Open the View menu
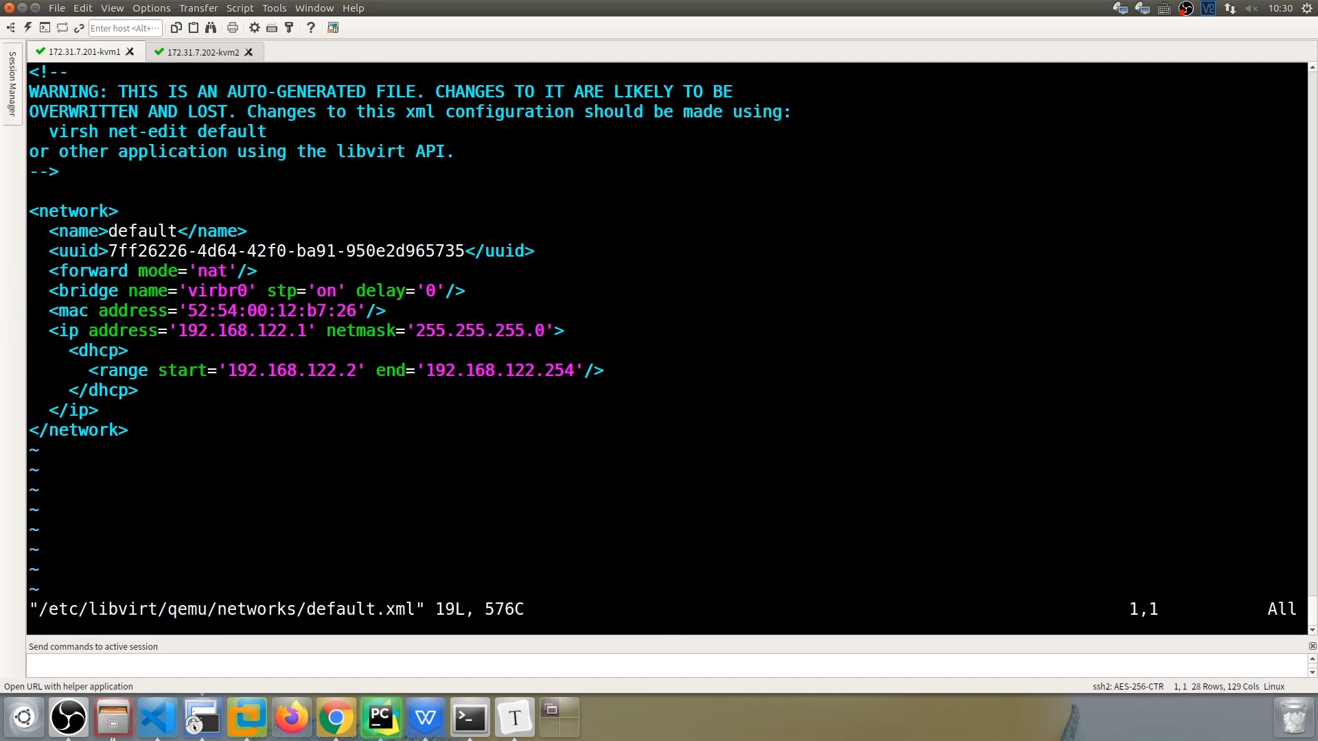Screen dimensions: 1318x741 click(112, 8)
